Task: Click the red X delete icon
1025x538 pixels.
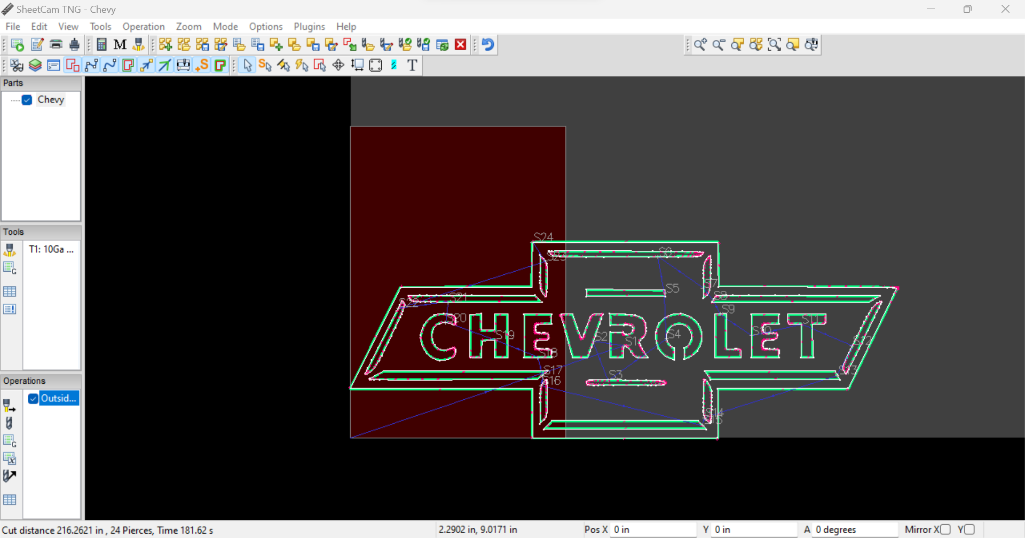Action: click(460, 45)
